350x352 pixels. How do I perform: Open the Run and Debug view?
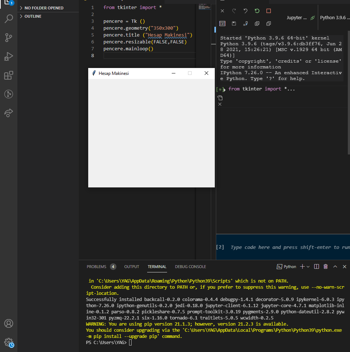point(9,56)
